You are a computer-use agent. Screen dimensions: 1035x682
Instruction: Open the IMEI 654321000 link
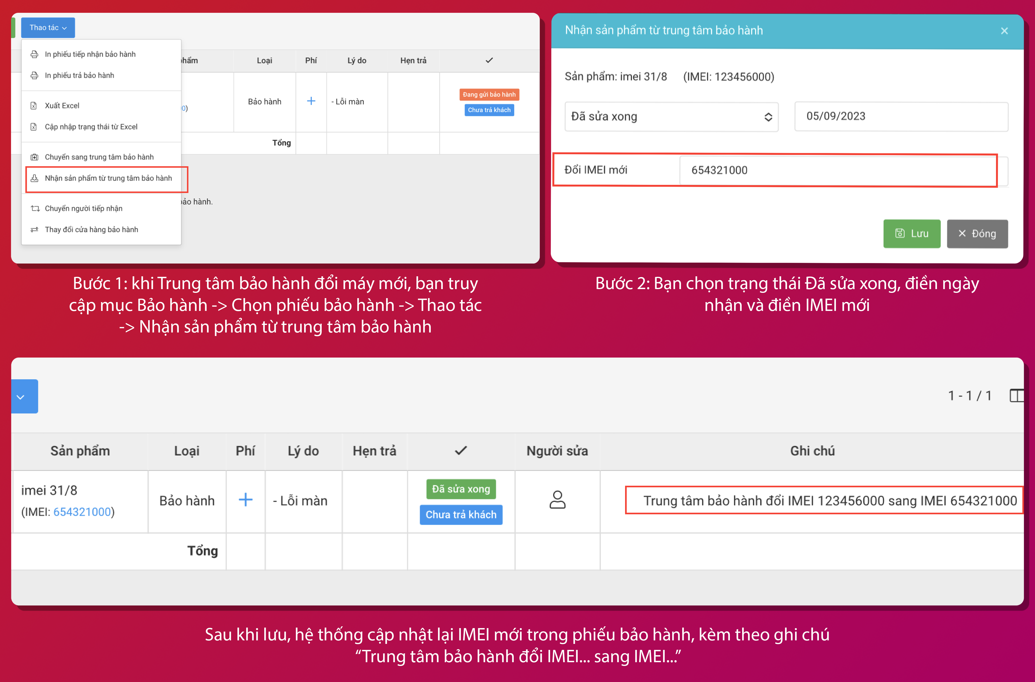(x=82, y=512)
